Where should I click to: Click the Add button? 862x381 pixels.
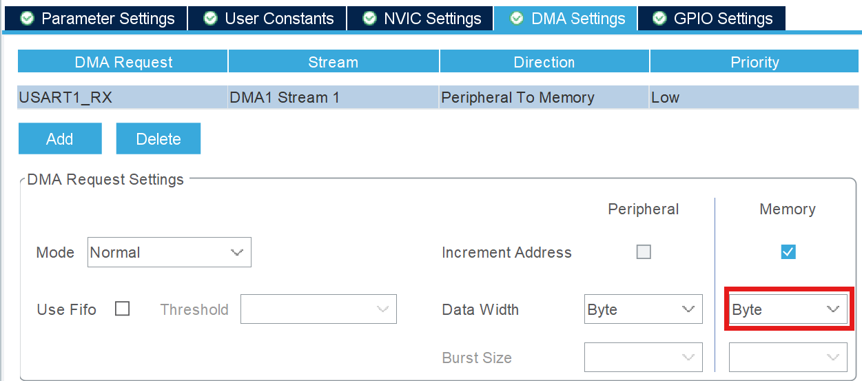tap(60, 138)
